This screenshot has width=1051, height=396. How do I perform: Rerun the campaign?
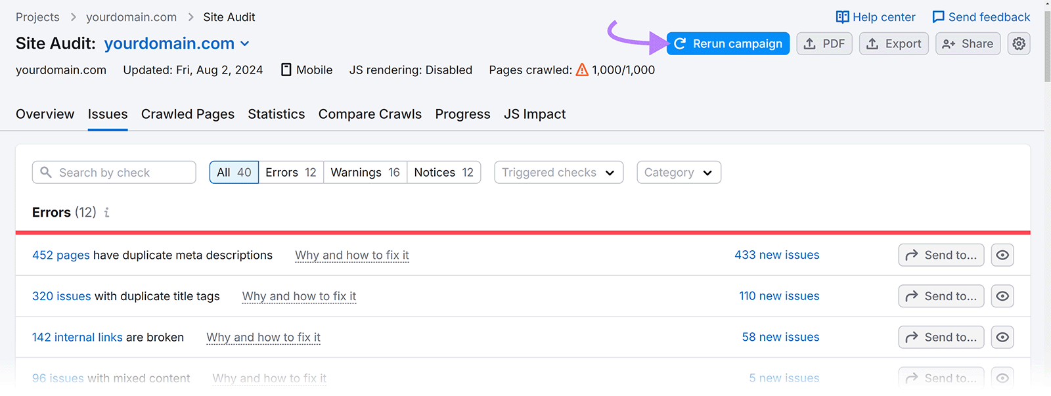coord(728,43)
